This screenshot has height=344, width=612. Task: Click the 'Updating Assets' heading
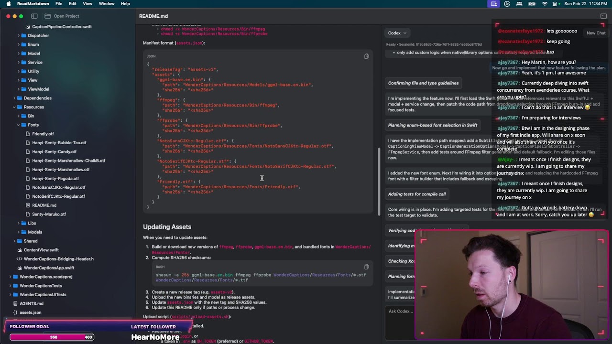pyautogui.click(x=167, y=227)
